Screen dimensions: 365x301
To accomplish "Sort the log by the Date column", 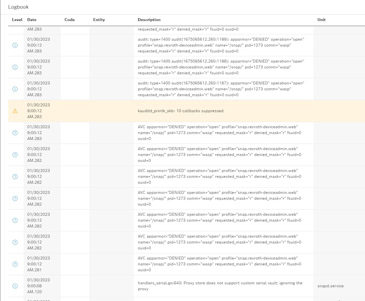I will coord(32,20).
